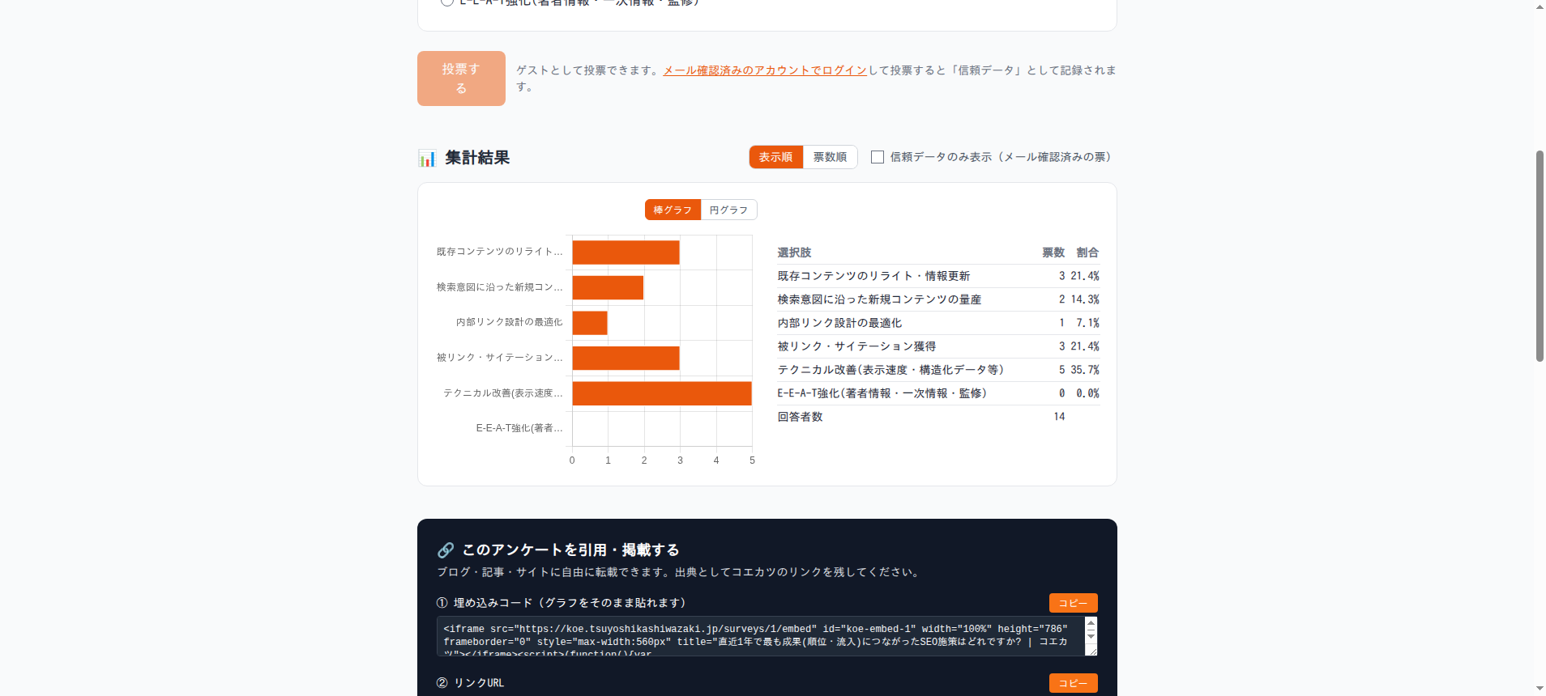This screenshot has height=696, width=1546.
Task: Click the page scrollbar down arrow
Action: point(1540,689)
